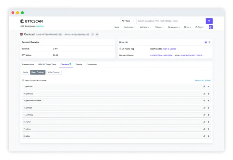Click the owner function row
This screenshot has height=160, width=233.
pos(116,122)
